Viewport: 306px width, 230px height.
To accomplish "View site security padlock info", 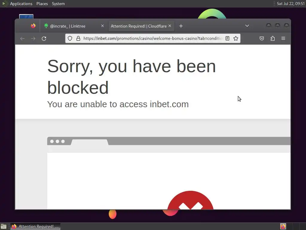I will click(x=78, y=38).
